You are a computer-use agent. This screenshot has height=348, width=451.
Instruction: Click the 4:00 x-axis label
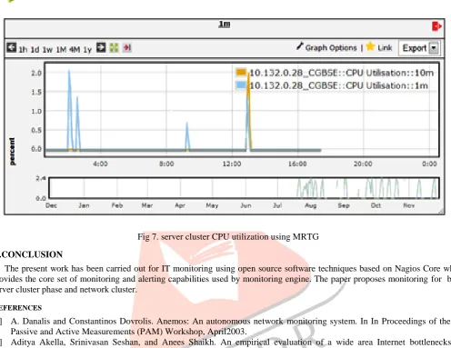(100, 164)
